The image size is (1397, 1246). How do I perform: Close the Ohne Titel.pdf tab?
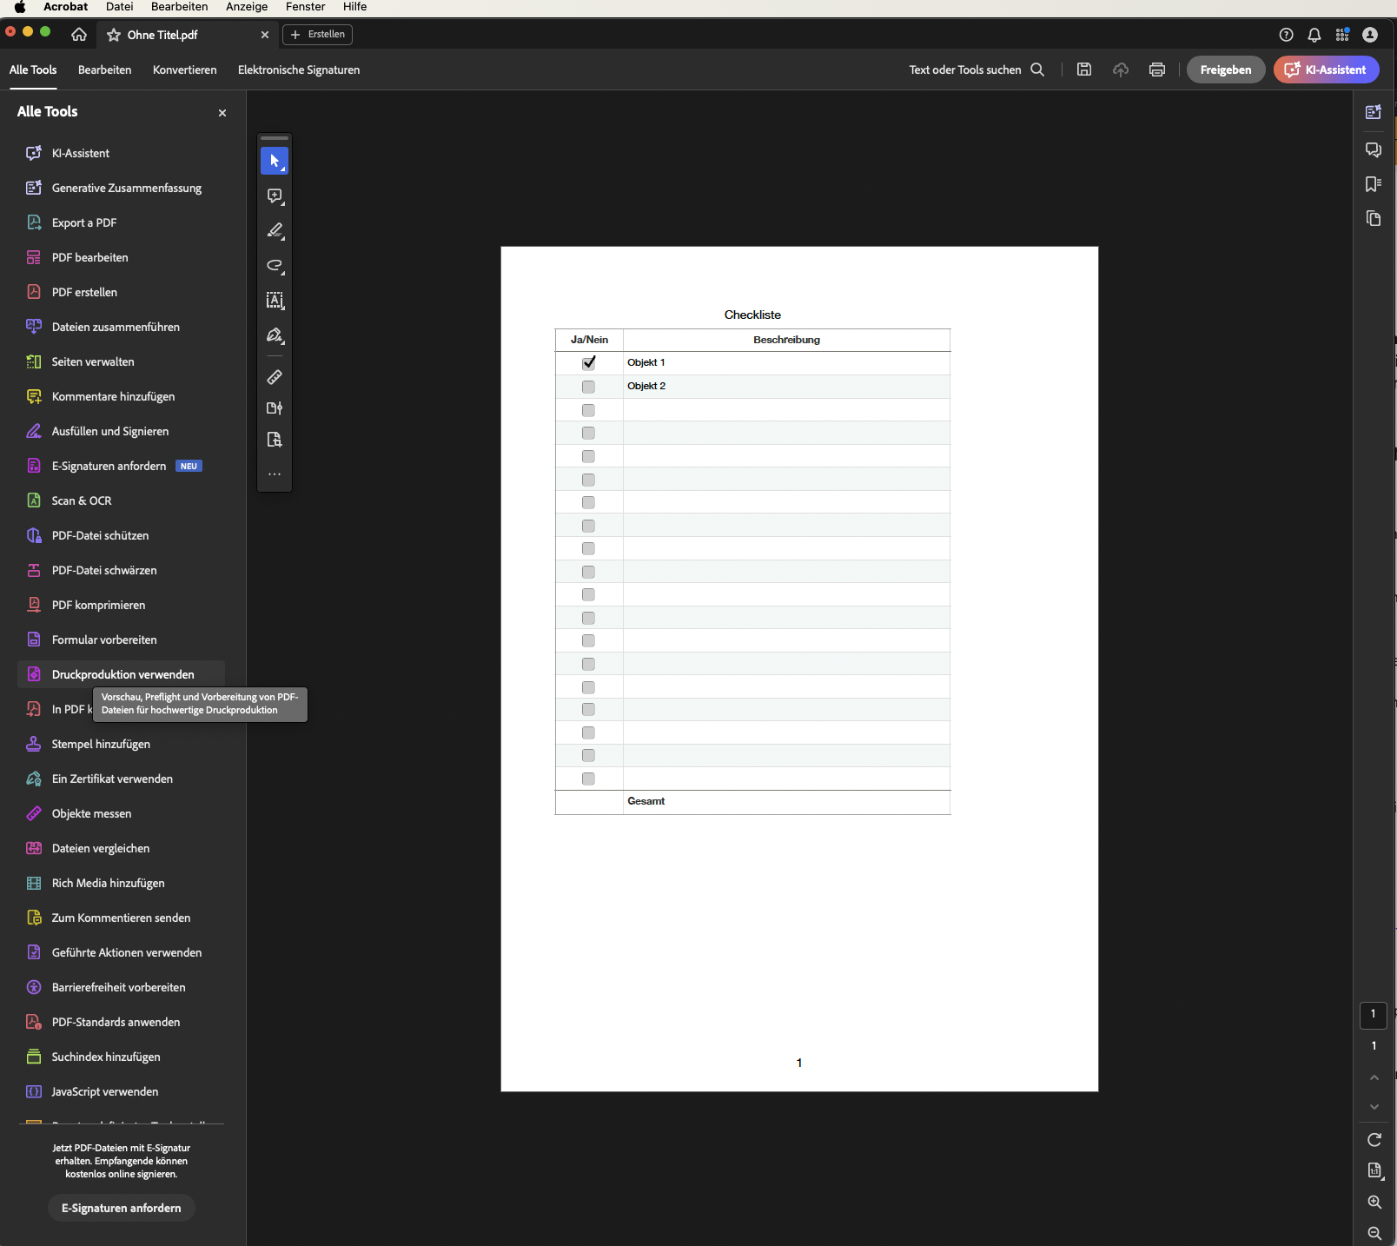[265, 35]
